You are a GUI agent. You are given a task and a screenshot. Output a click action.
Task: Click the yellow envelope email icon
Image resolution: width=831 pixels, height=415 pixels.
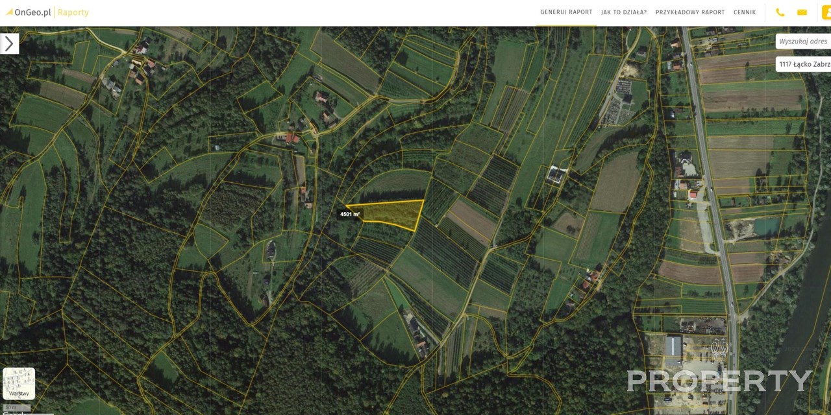point(802,12)
